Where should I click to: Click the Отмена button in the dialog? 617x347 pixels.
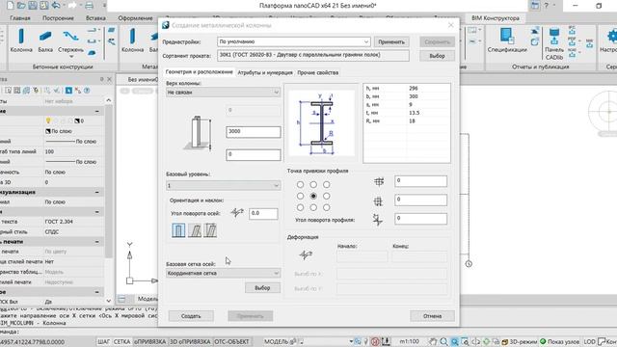432,316
